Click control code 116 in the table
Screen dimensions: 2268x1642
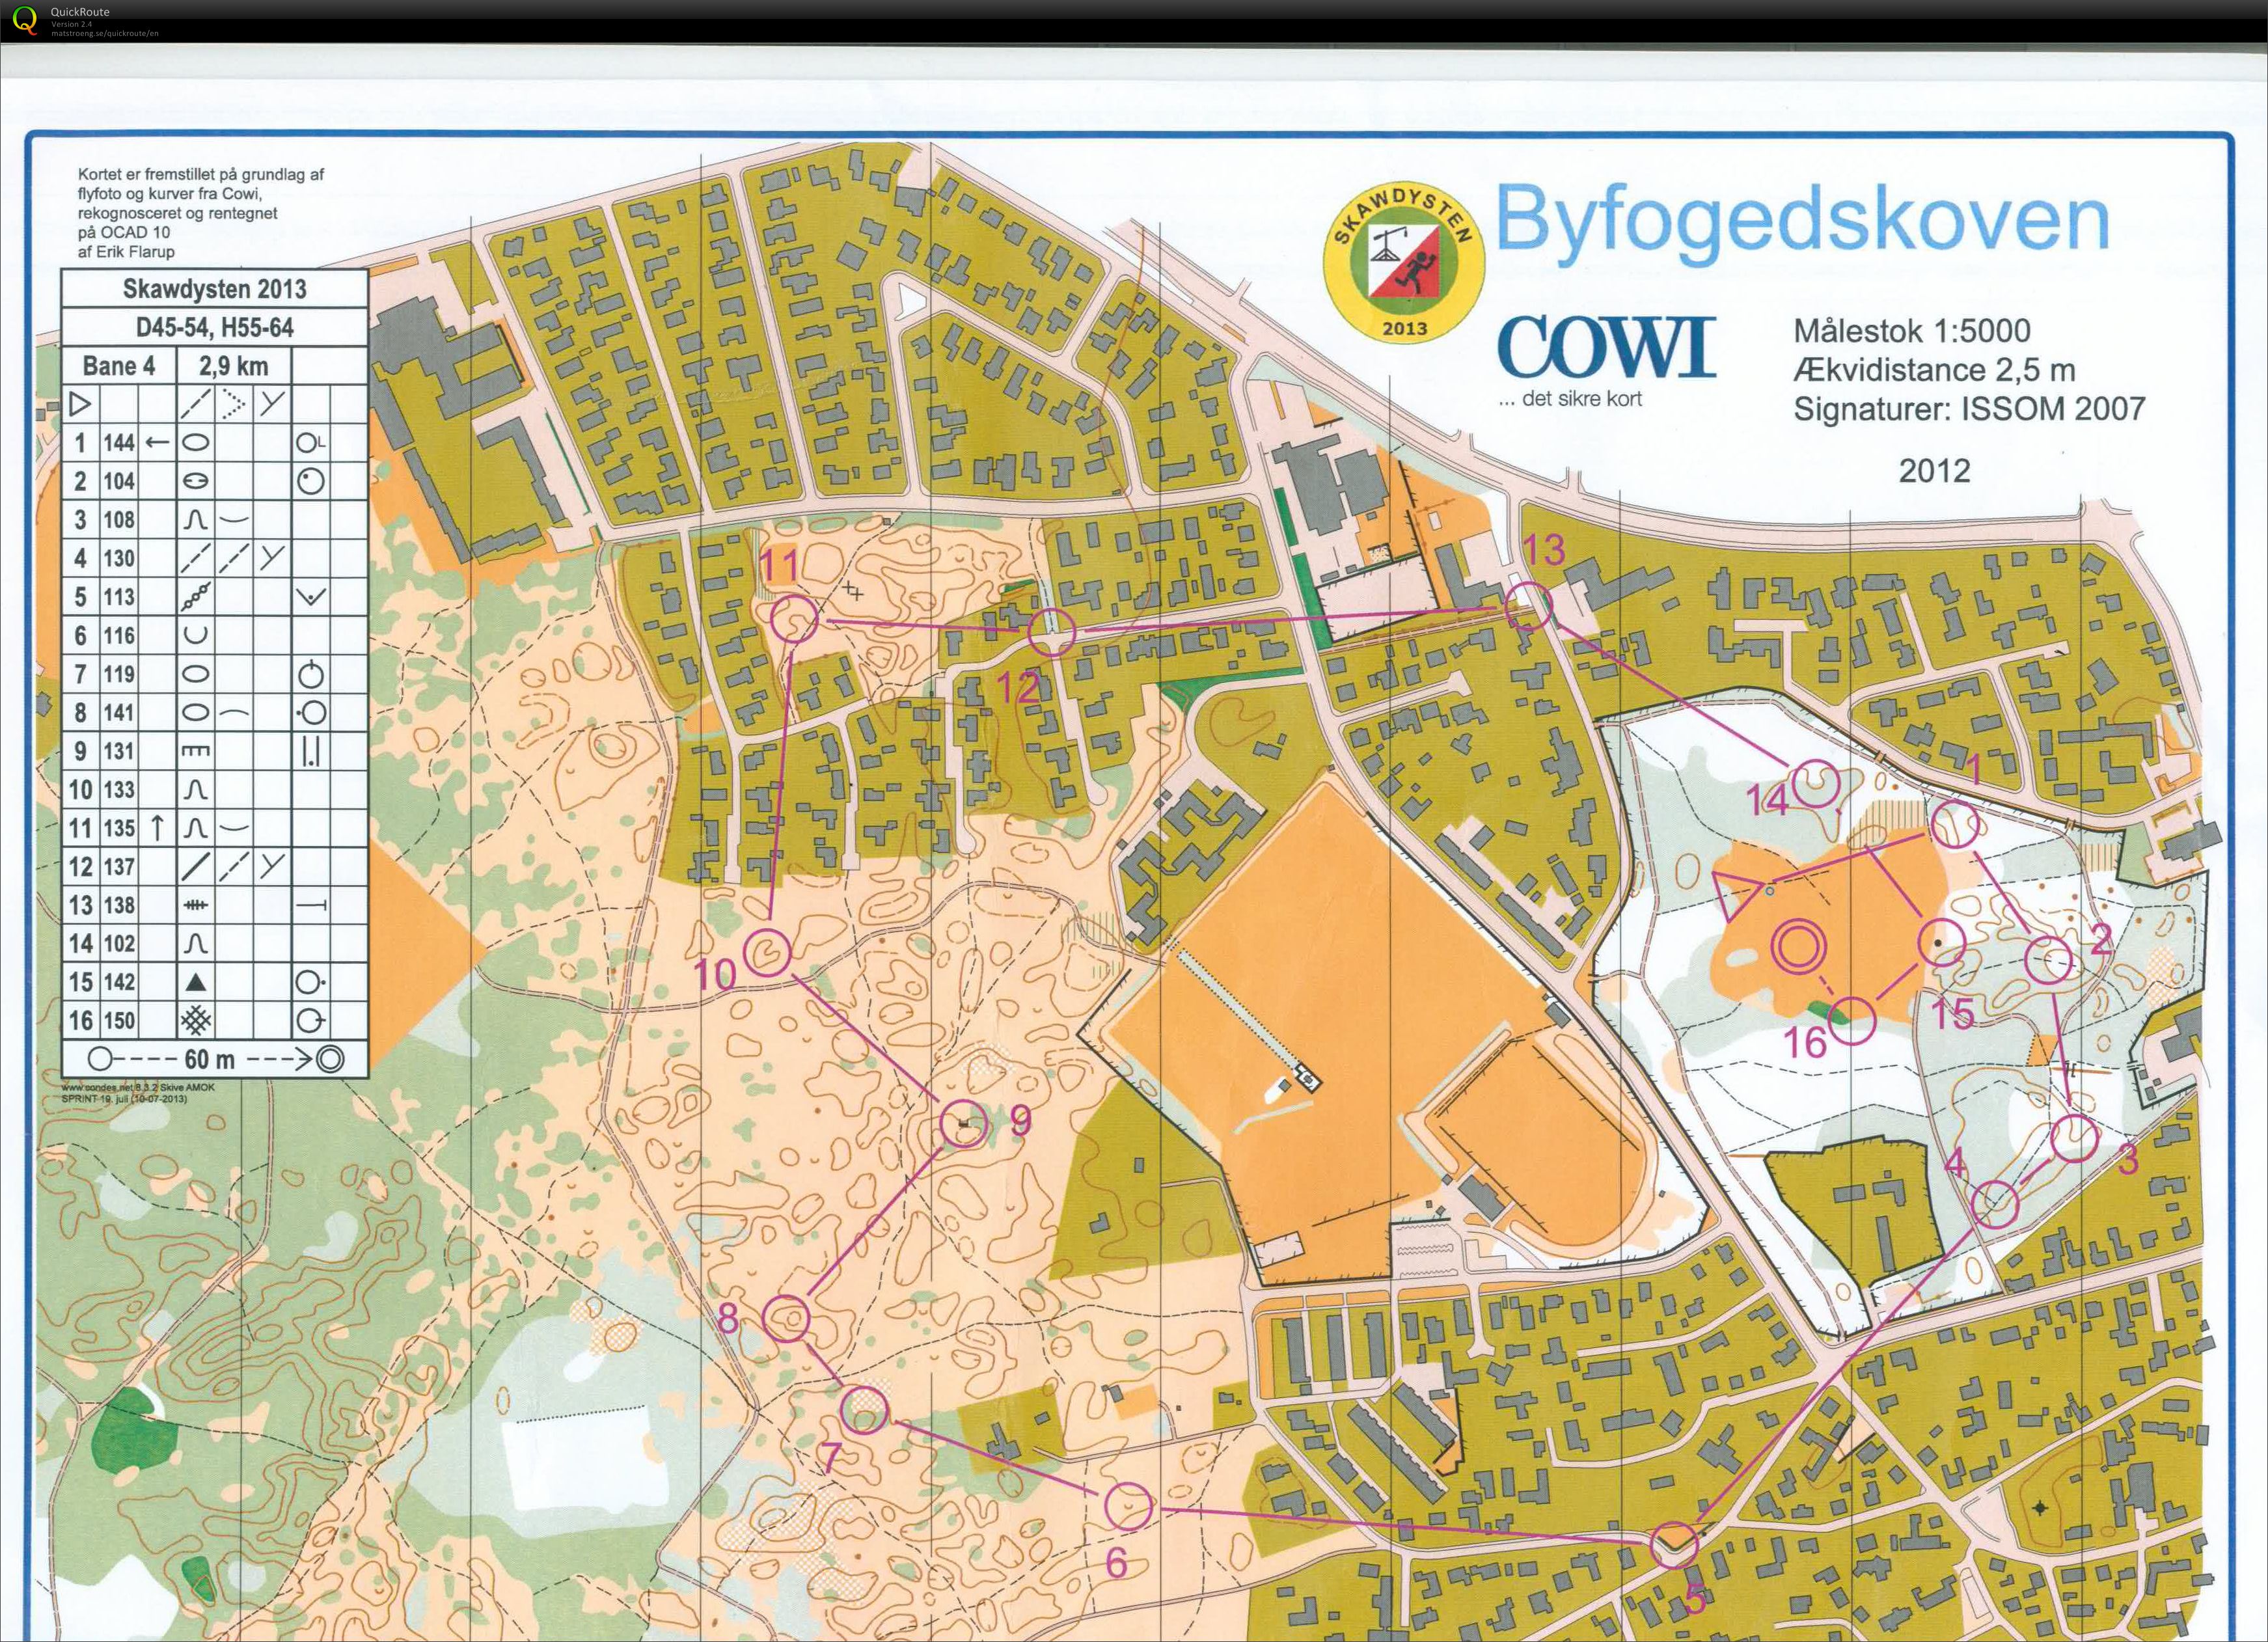point(119,636)
